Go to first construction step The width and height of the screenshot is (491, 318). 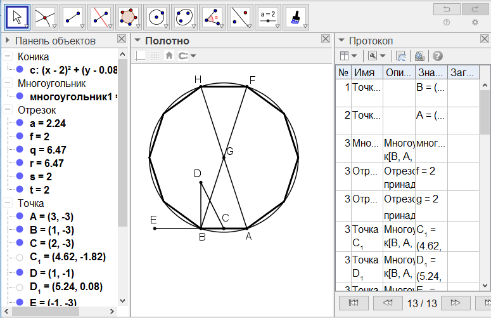355,303
